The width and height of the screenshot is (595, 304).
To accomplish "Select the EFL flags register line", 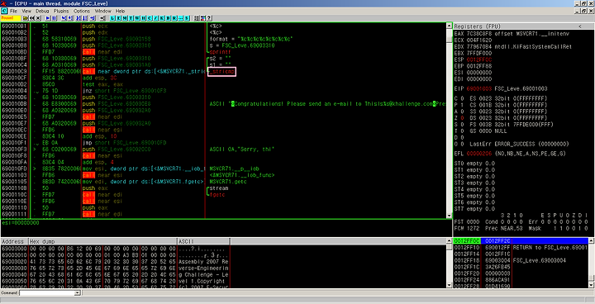I will pos(510,154).
